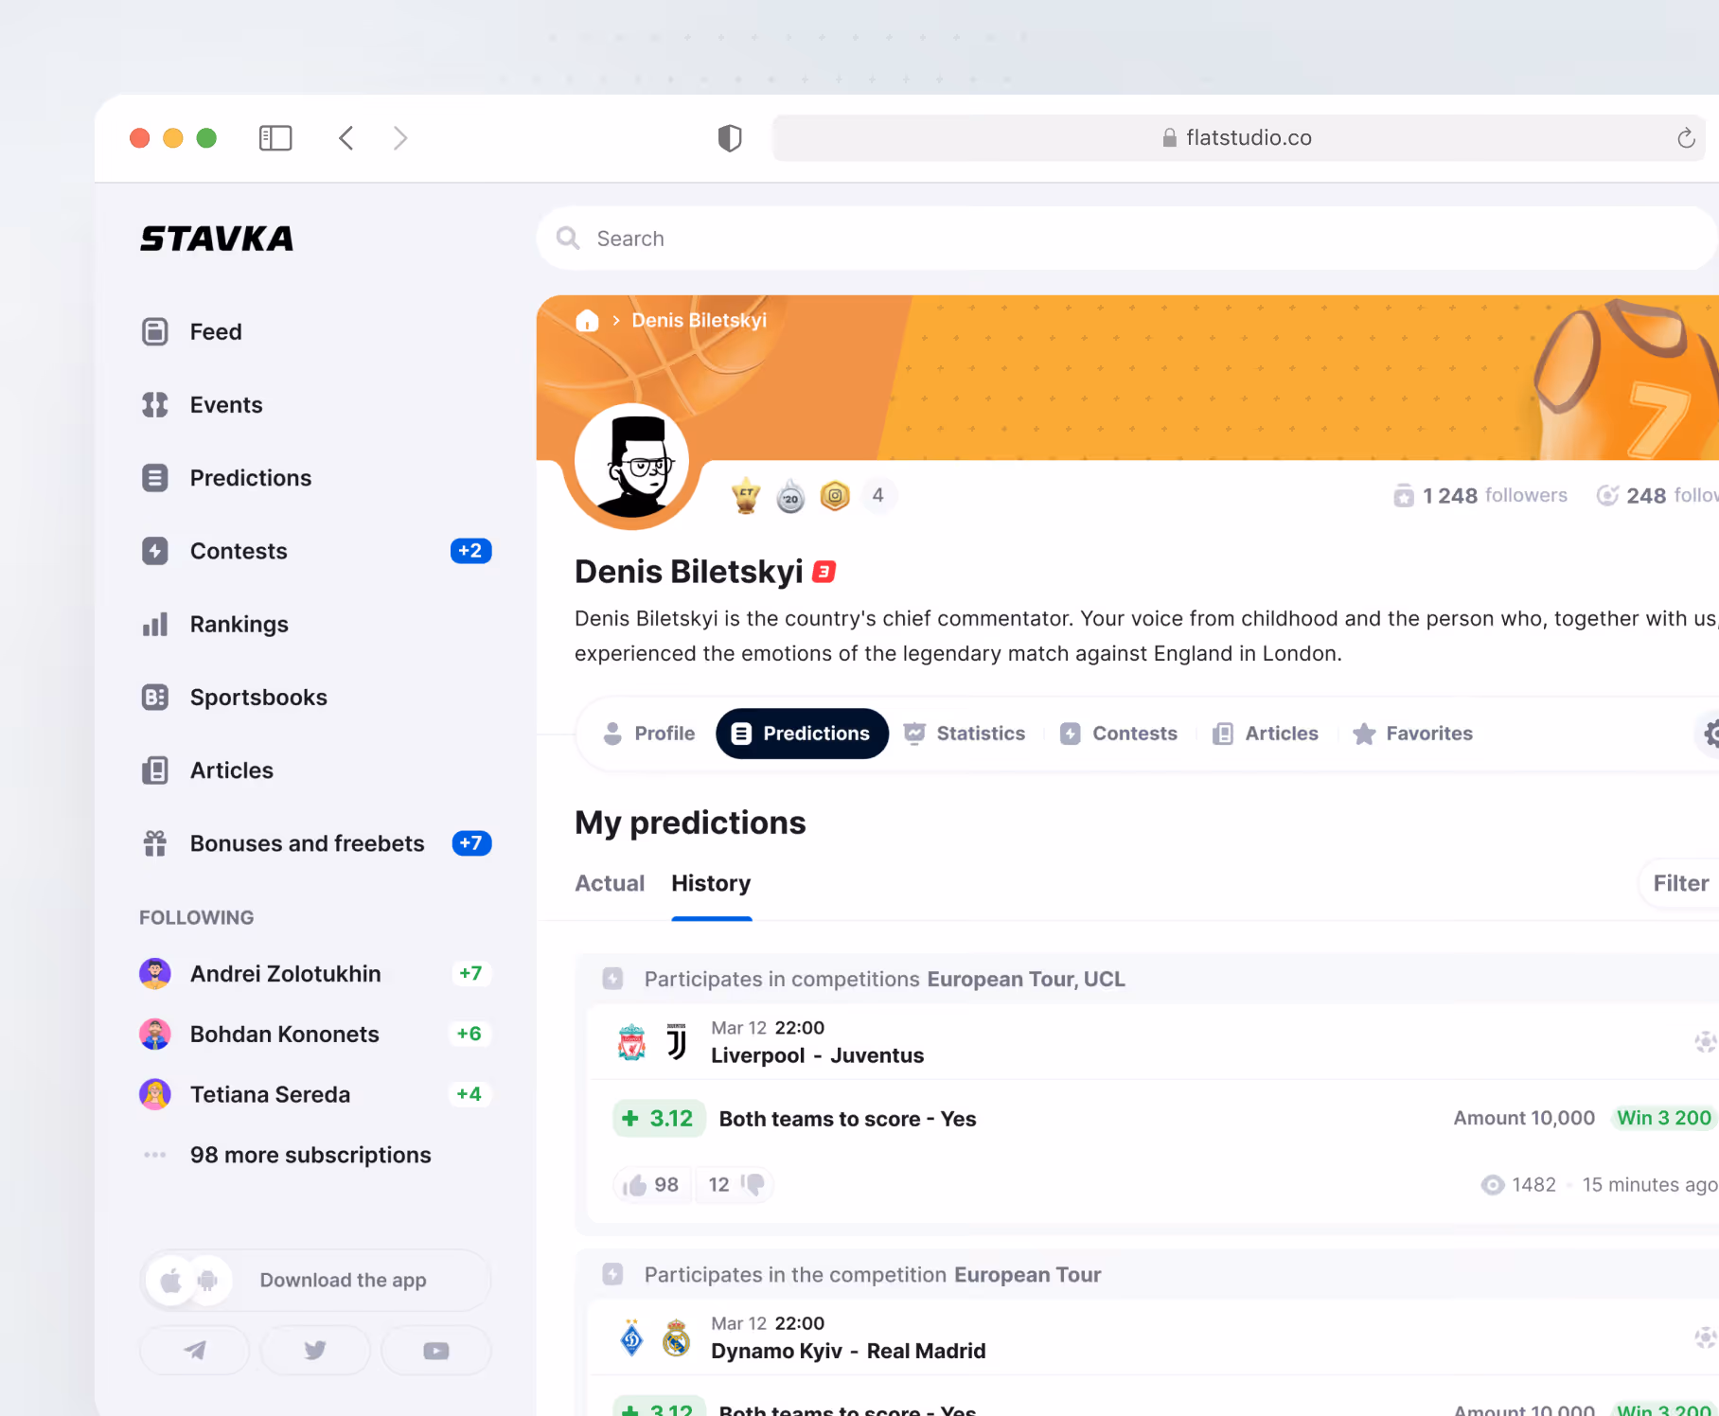Switch to the Profile tab
Image resolution: width=1719 pixels, height=1416 pixels.
(x=649, y=734)
